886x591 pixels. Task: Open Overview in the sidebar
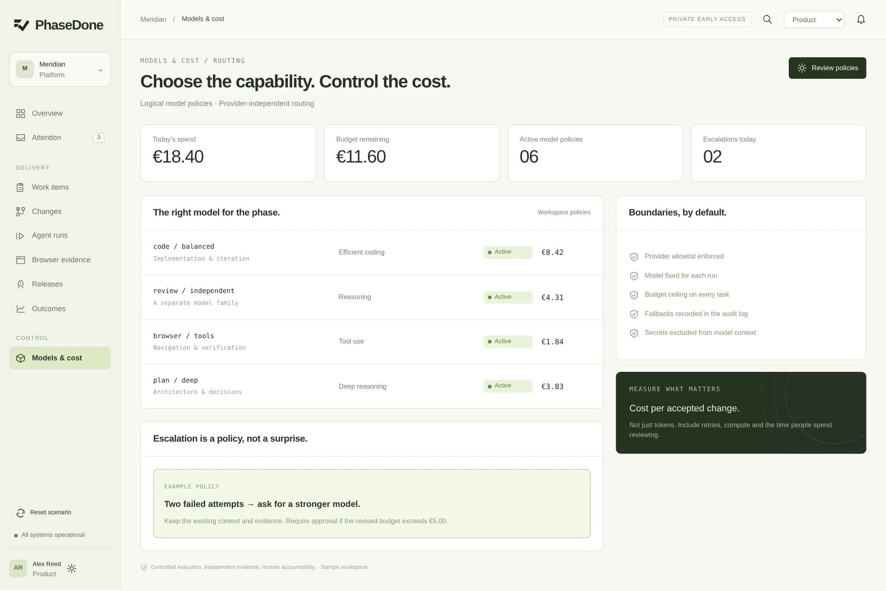tap(60, 114)
